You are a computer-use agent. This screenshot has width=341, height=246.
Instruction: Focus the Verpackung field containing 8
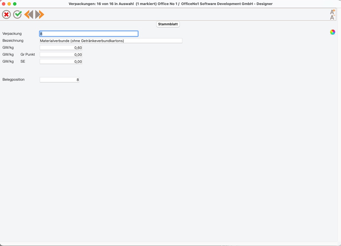coord(89,34)
